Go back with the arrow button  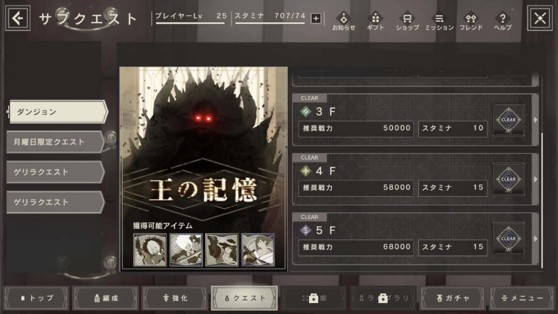pos(19,17)
